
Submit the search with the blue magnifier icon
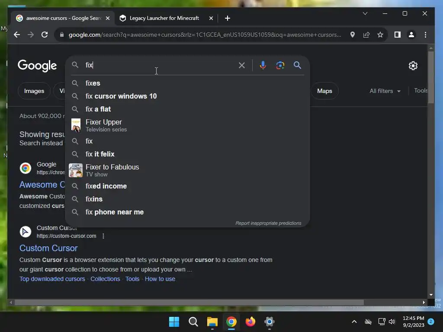(297, 65)
